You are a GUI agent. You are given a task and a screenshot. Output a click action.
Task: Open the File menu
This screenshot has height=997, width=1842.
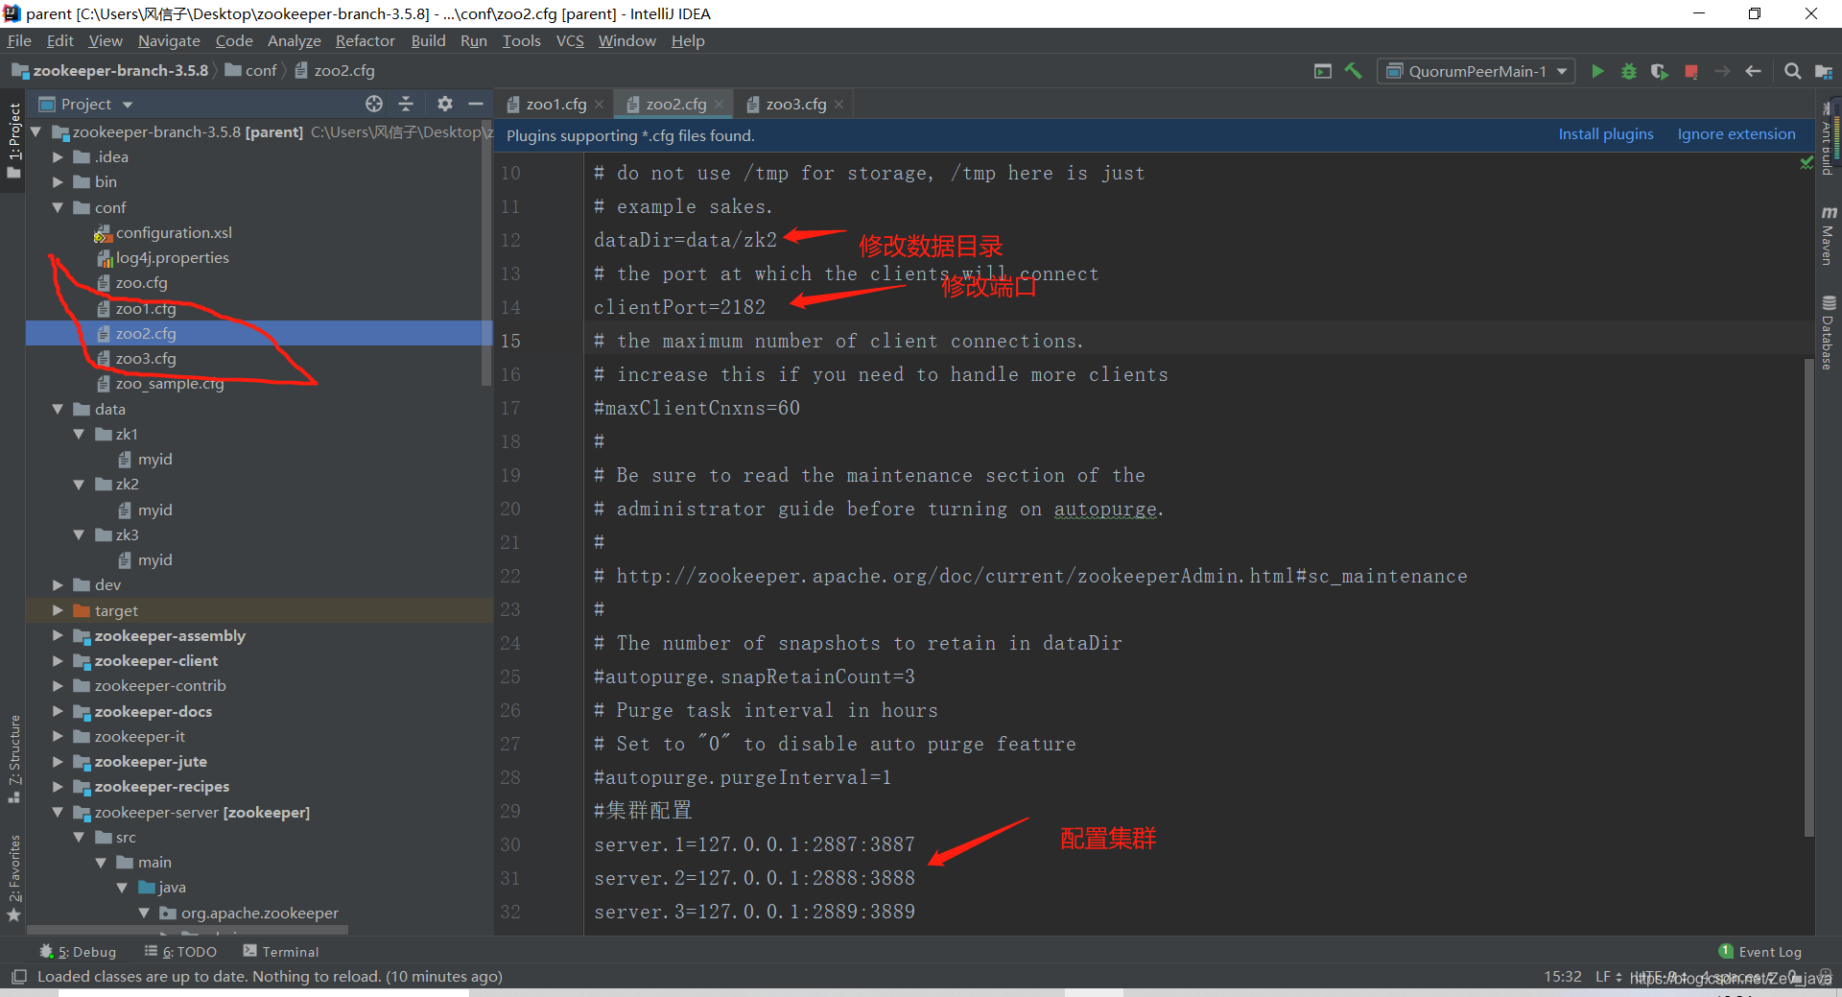19,40
